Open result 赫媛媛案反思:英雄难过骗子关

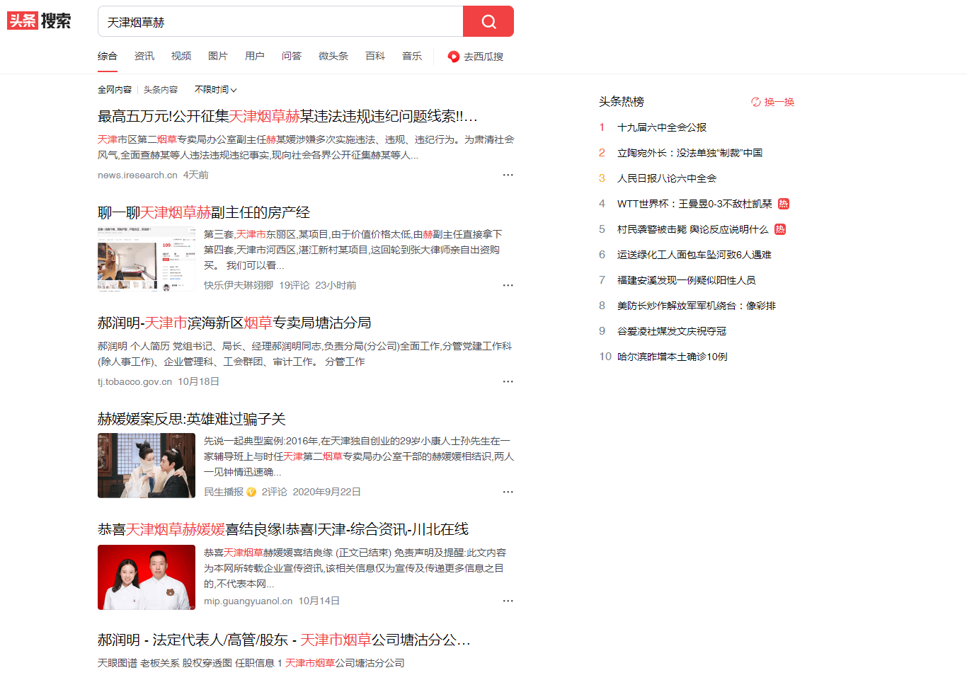[x=192, y=419]
